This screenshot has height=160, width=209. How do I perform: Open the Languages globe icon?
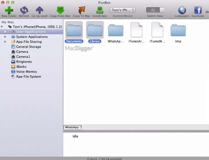(x=182, y=10)
